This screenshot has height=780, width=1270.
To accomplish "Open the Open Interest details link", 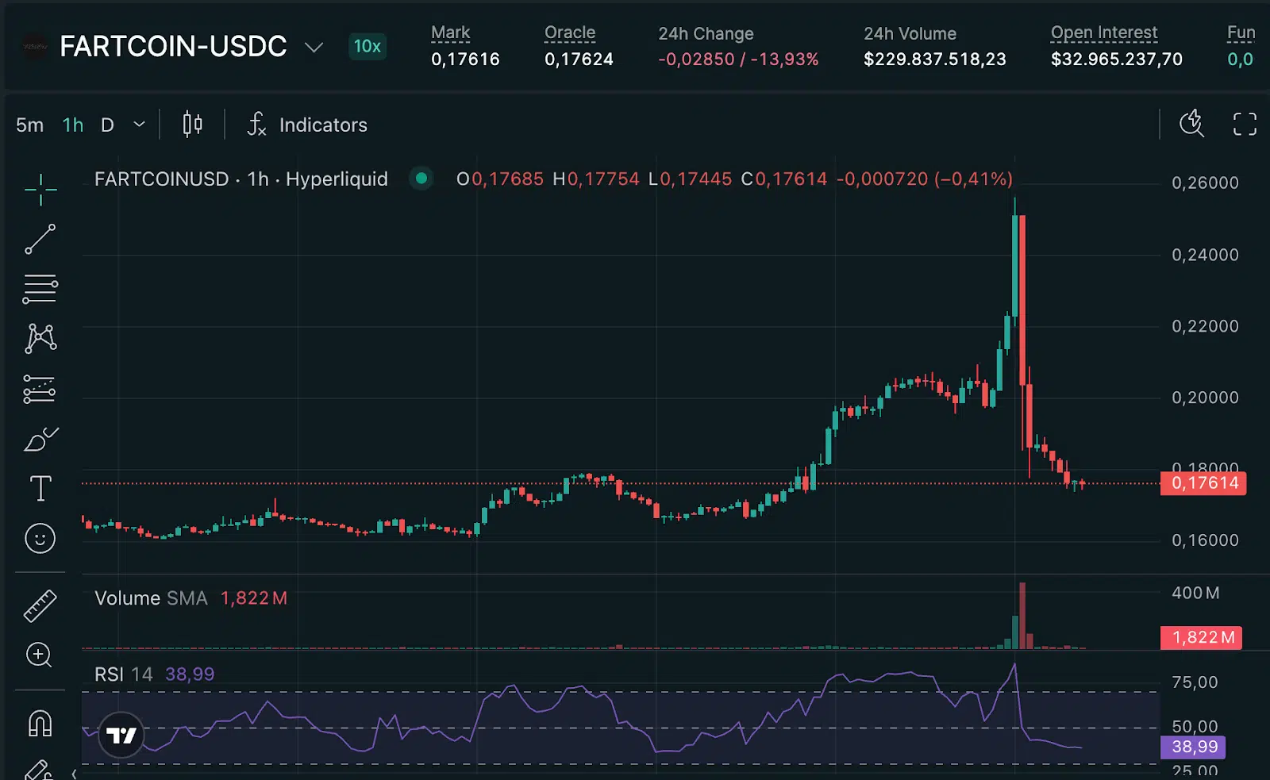I will (1104, 33).
